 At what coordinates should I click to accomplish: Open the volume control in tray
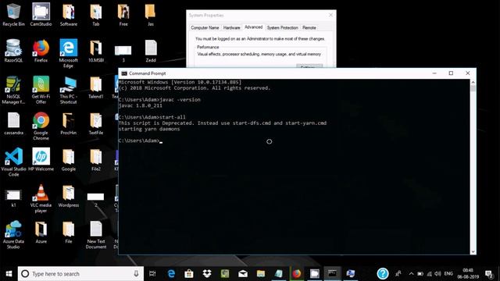click(437, 274)
